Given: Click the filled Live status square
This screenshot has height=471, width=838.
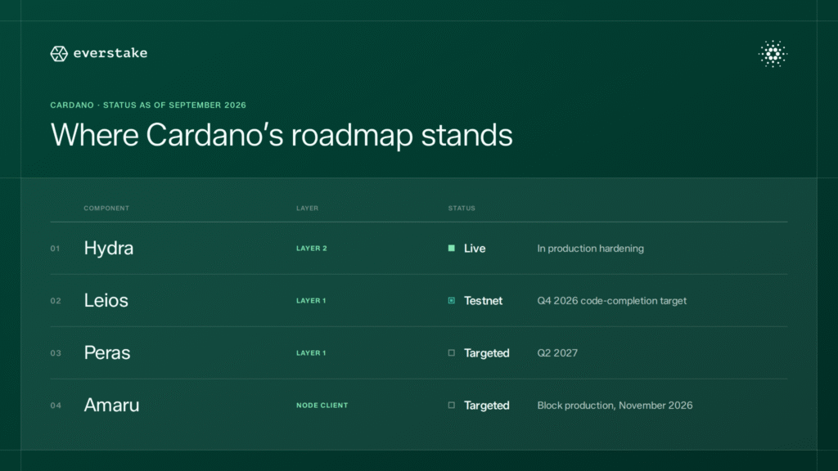Looking at the screenshot, I should click(x=452, y=249).
